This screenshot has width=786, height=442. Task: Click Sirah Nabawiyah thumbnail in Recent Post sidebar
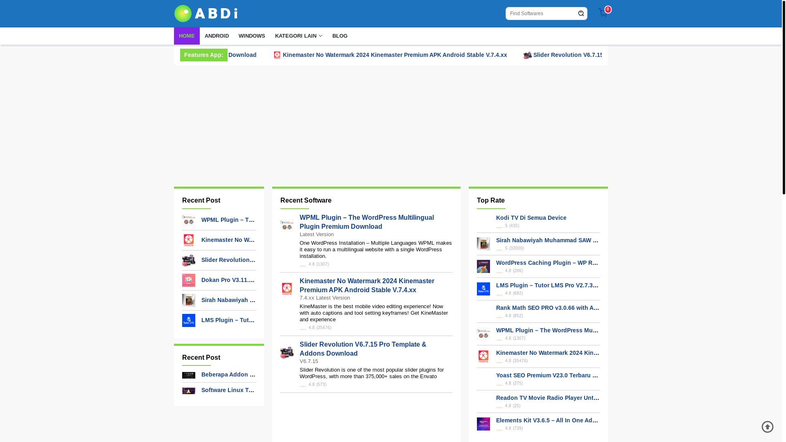[189, 300]
